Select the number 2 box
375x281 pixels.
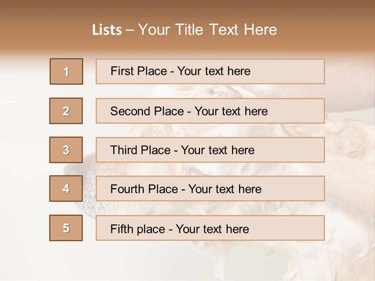[x=66, y=111]
